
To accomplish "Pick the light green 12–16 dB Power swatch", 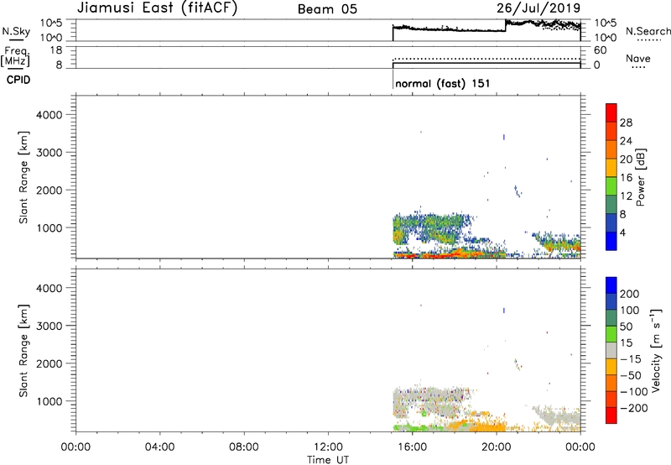I will click(x=611, y=186).
